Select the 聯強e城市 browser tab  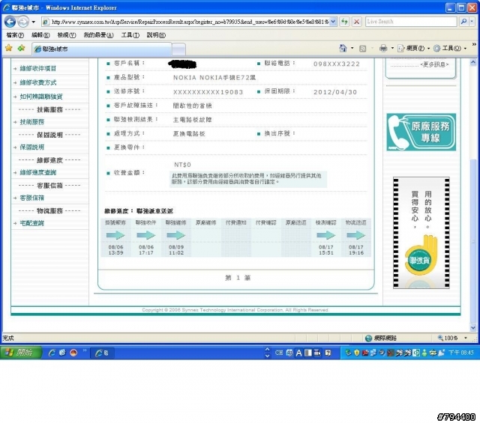click(x=102, y=49)
